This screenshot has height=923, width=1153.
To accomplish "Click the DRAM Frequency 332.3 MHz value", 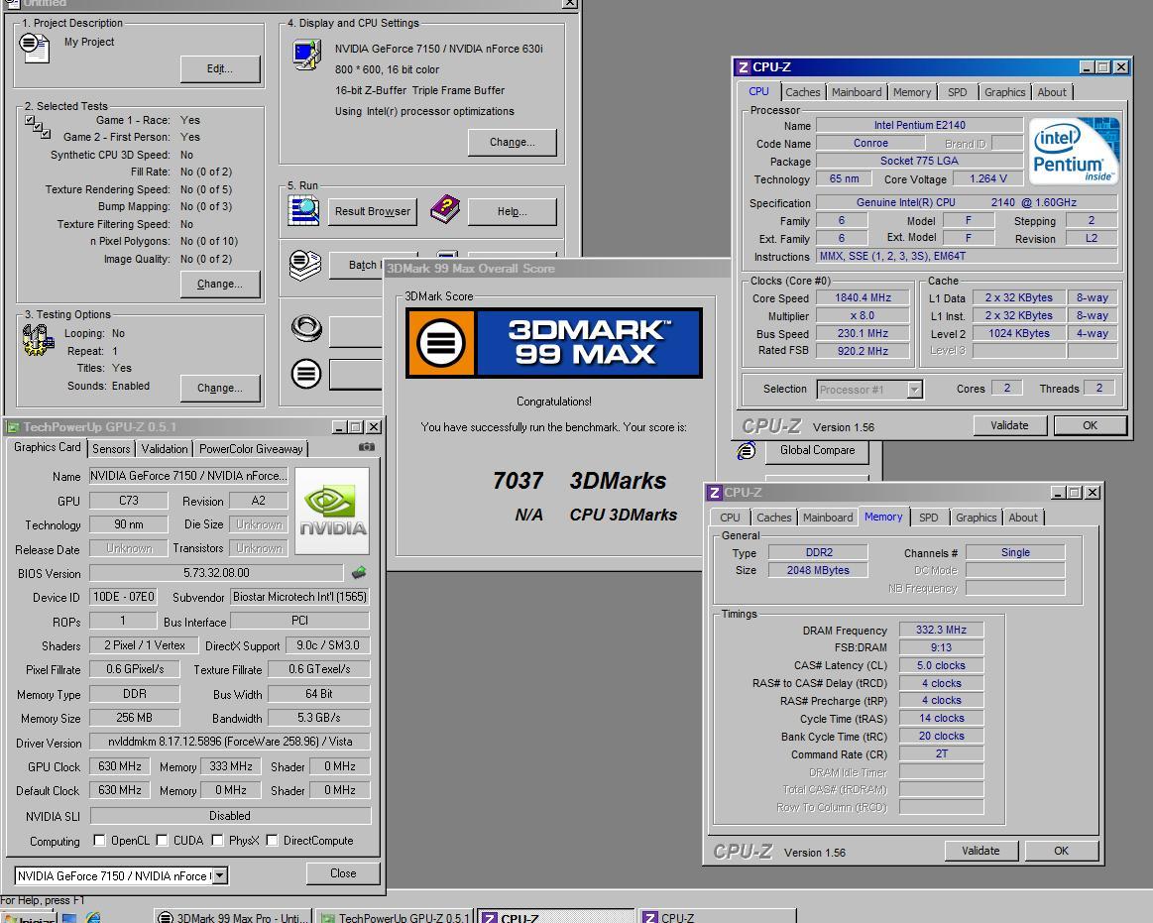I will 941,630.
